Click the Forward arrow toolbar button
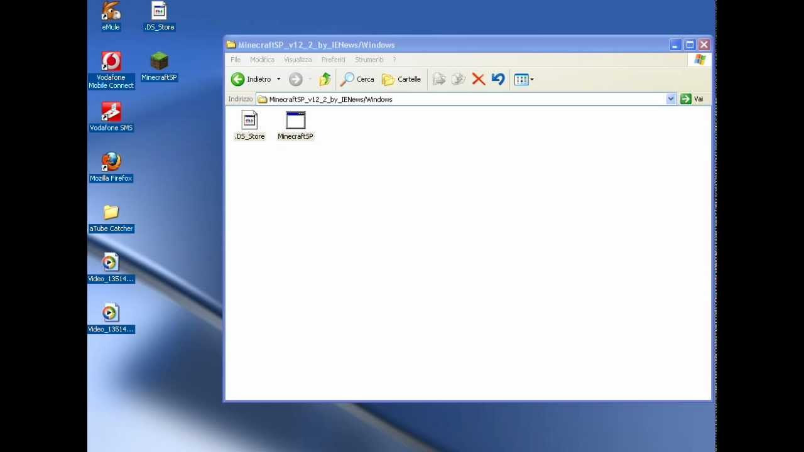804x452 pixels. 296,79
